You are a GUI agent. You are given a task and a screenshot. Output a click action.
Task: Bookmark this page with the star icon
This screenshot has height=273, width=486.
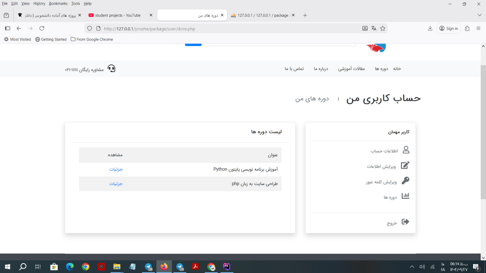[x=383, y=28]
